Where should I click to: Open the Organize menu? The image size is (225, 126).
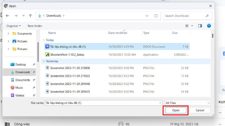(x=14, y=26)
